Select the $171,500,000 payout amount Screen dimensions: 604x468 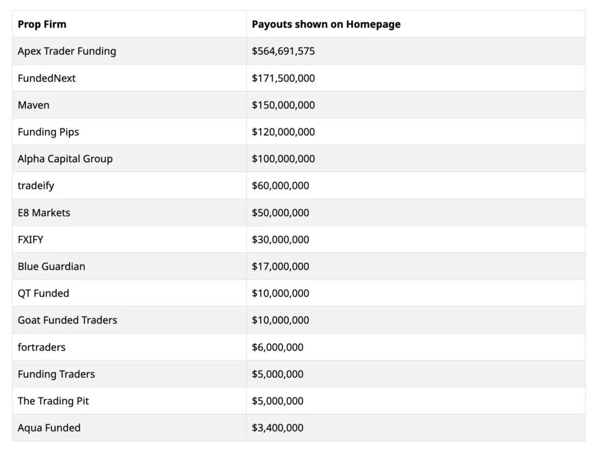pyautogui.click(x=283, y=78)
